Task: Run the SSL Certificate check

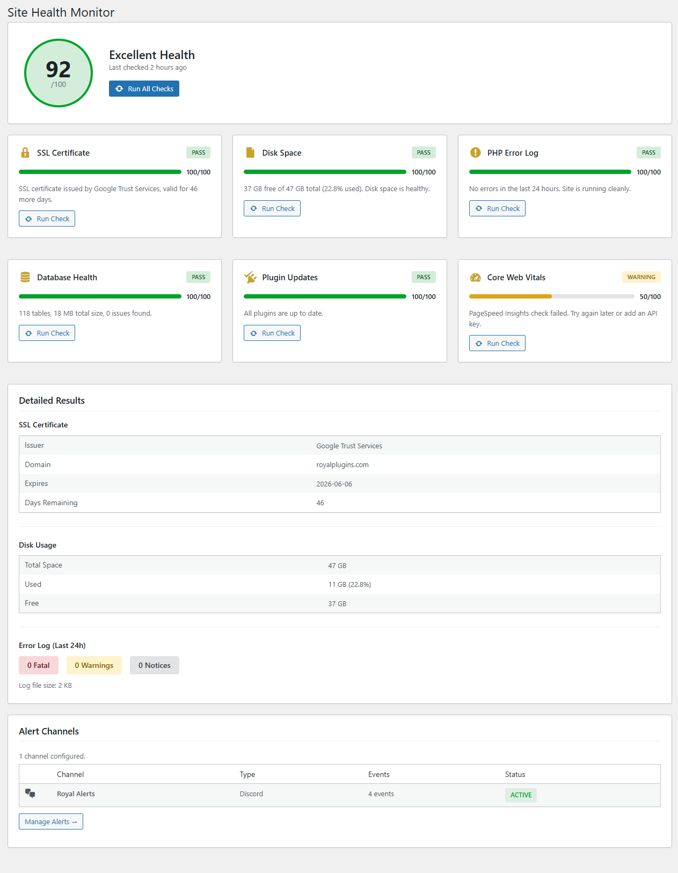Action: pyautogui.click(x=47, y=219)
